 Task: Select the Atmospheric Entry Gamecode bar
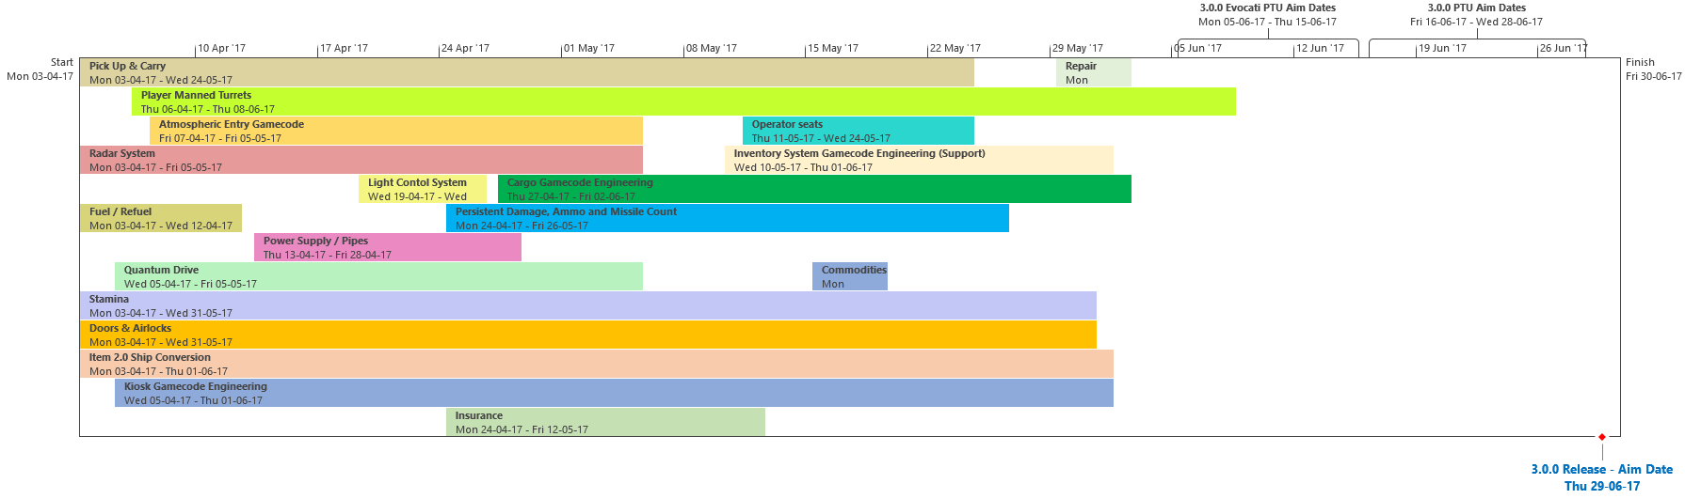pos(395,131)
